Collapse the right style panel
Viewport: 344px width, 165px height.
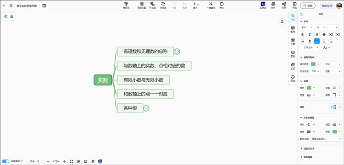[301, 14]
